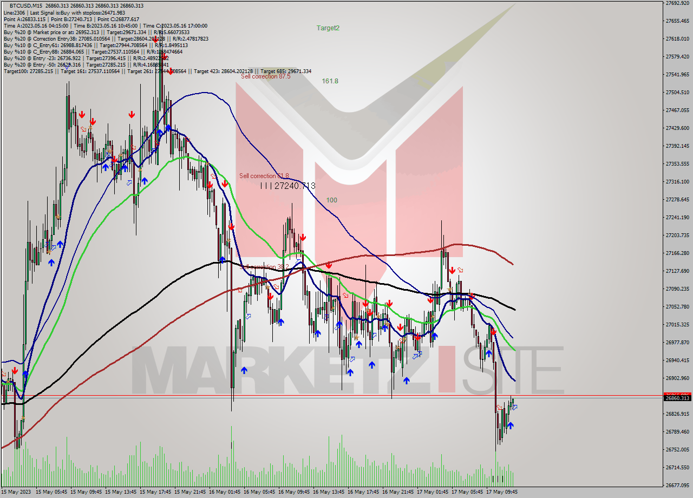Click the 26789.460 price axis label

point(677,431)
